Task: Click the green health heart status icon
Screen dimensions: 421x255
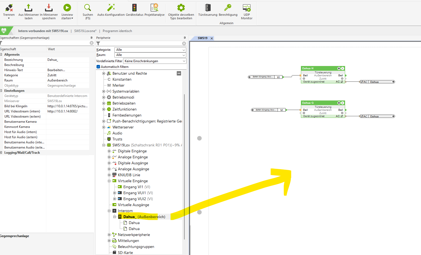Action: (x=4, y=31)
